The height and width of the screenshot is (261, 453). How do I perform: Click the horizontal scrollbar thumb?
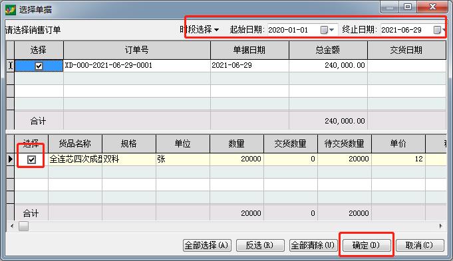click(24, 226)
